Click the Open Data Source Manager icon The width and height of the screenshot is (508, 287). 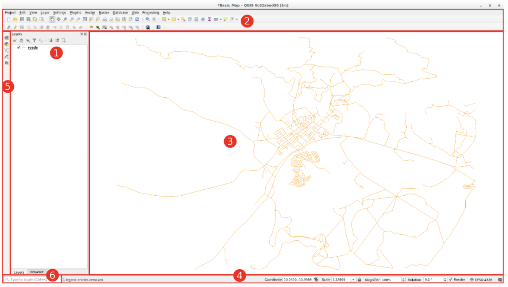6,38
